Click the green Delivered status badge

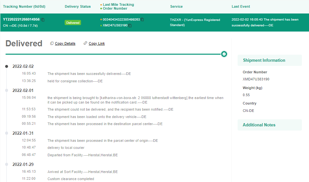pyautogui.click(x=73, y=23)
